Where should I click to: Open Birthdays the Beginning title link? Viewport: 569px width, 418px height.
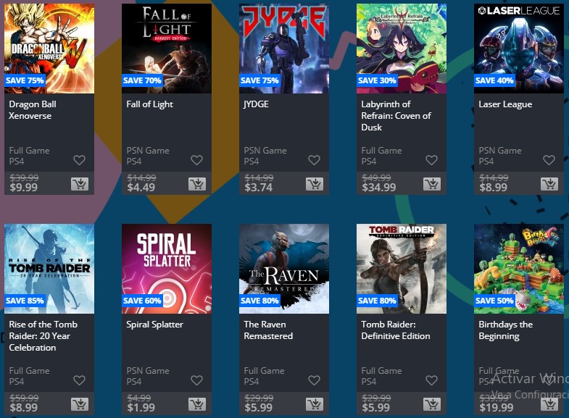coord(505,330)
